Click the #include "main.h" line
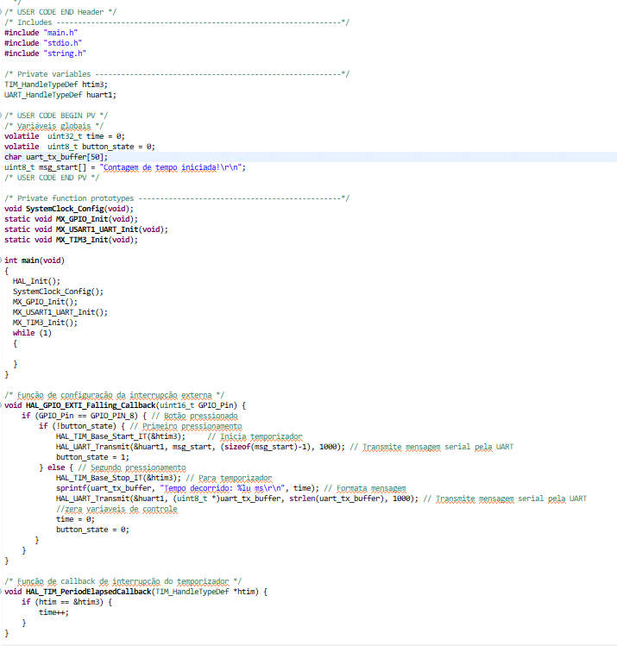Viewport: 617px width, 646px height. pyautogui.click(x=40, y=32)
